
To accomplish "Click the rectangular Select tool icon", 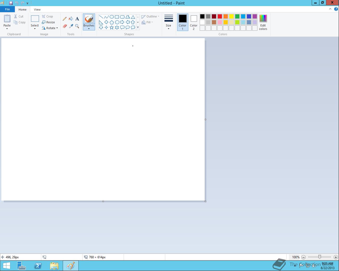I will click(x=35, y=19).
